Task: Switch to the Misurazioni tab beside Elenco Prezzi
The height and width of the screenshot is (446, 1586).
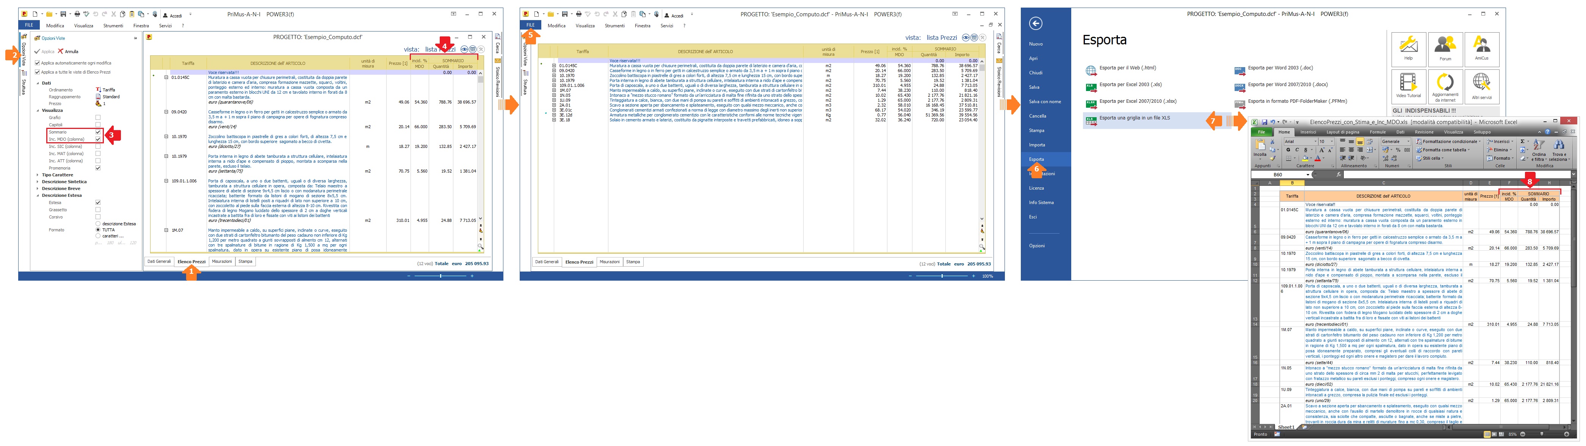Action: [x=222, y=262]
